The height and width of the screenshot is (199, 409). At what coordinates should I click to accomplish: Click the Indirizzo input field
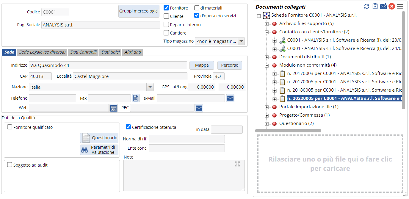point(108,65)
